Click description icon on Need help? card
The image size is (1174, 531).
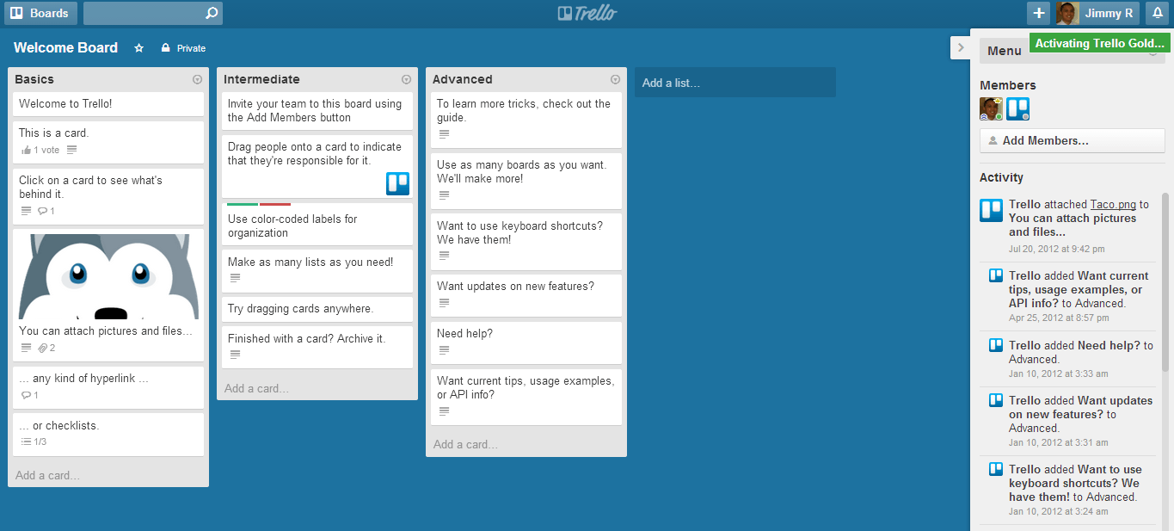click(445, 350)
